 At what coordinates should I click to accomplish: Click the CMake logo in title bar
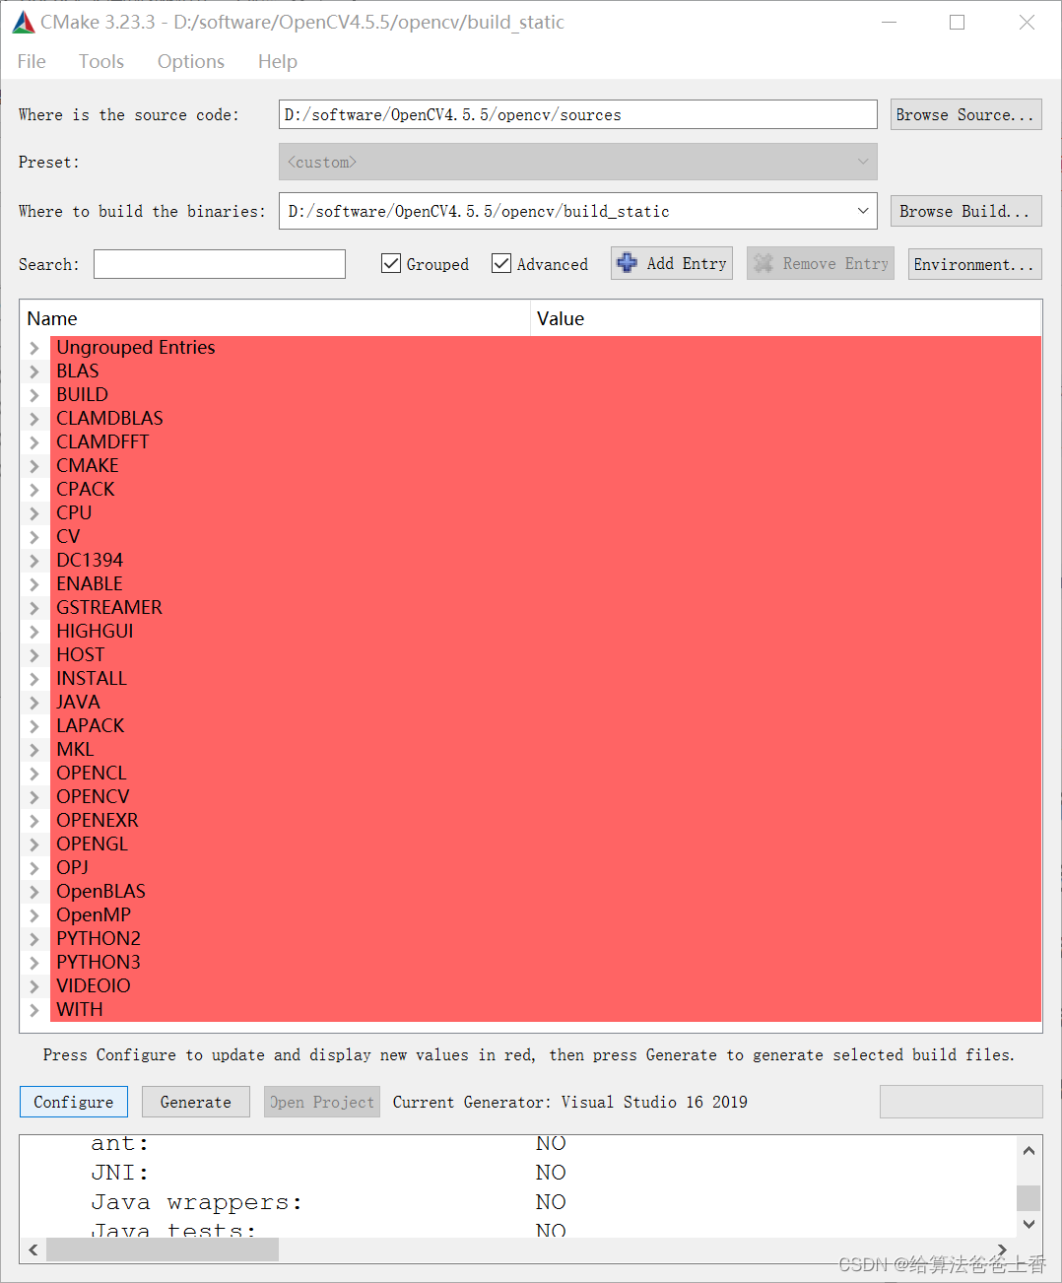(24, 23)
